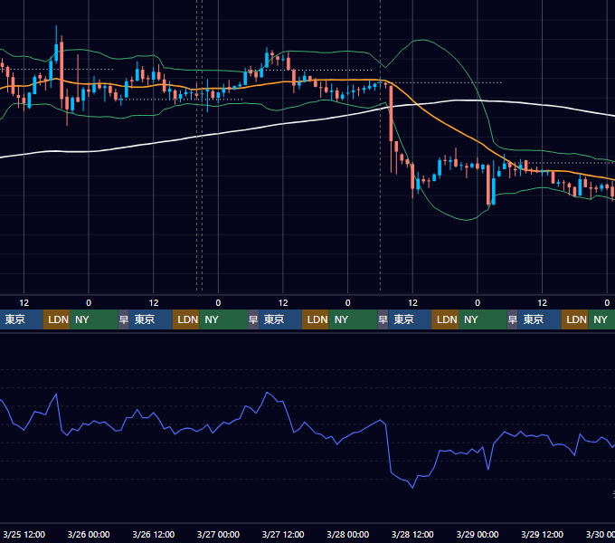Click the 3/27 00:00 date label

(x=218, y=534)
